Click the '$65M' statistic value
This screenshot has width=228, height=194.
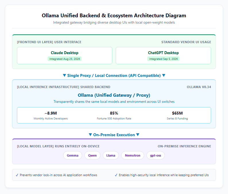click(177, 113)
